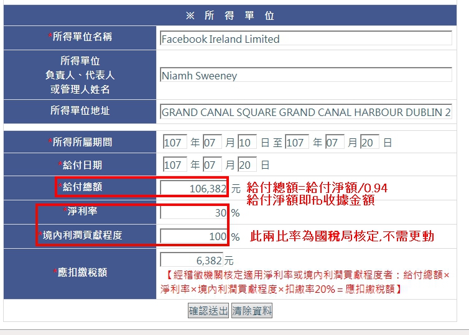The image size is (469, 335).
Task: Click the end year field of 所得所屬期間
Action: point(297,143)
